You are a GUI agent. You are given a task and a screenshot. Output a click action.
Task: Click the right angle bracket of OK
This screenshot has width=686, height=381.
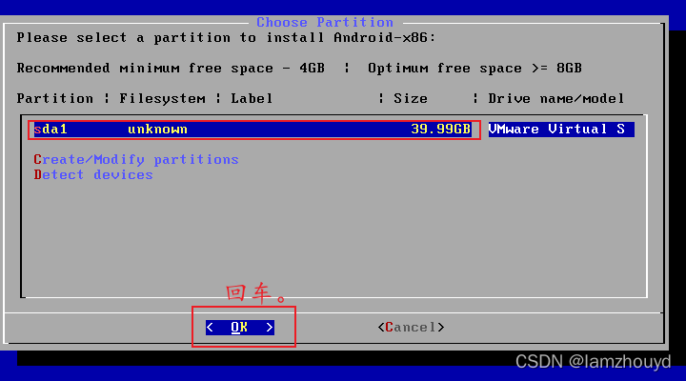pos(270,328)
